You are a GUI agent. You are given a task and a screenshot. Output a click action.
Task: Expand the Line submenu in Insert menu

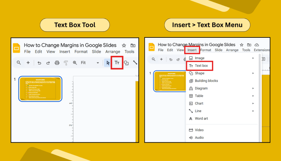click(253, 111)
